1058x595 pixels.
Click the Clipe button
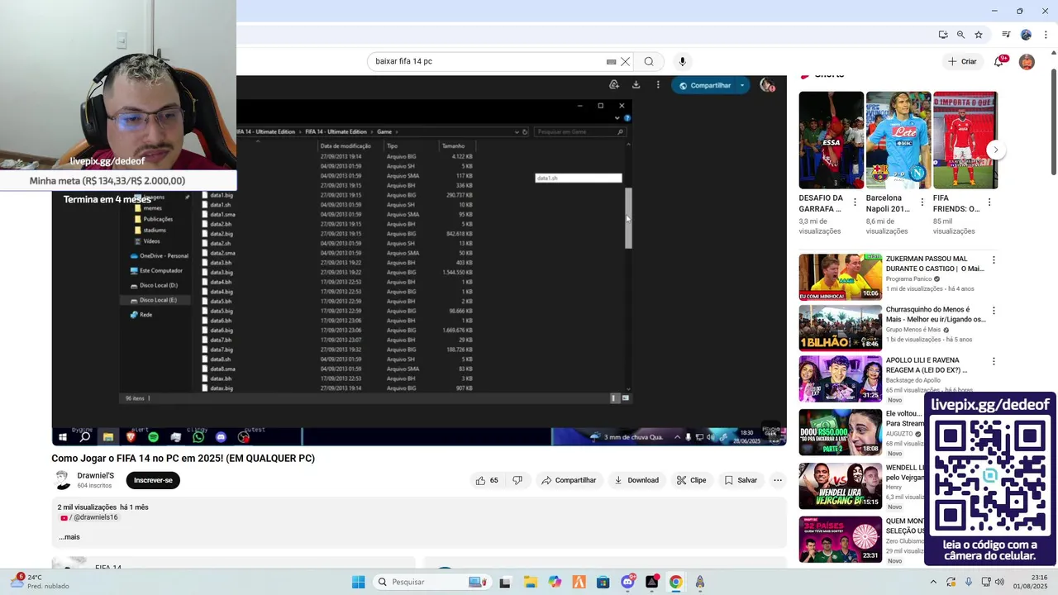pos(691,480)
